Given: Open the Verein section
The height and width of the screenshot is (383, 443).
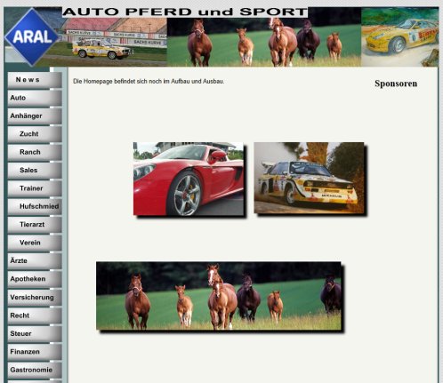Looking at the screenshot, I should tap(35, 243).
